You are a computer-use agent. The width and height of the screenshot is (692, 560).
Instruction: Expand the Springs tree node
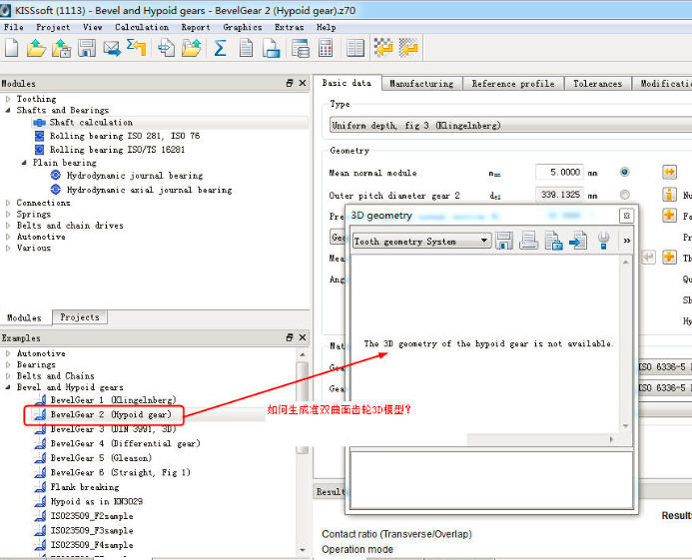8,214
